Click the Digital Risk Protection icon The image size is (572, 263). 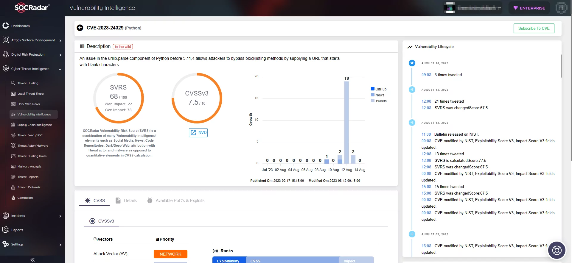(6, 54)
